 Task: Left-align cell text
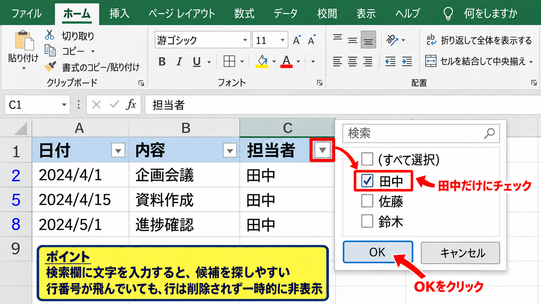coord(337,61)
